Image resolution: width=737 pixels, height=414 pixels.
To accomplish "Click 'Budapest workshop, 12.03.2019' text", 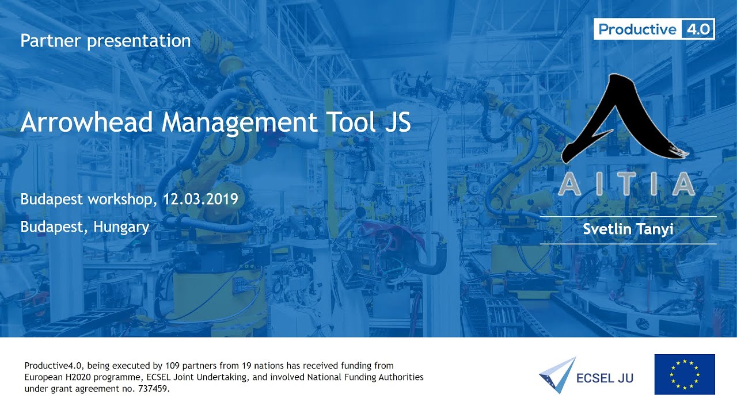I will [129, 200].
